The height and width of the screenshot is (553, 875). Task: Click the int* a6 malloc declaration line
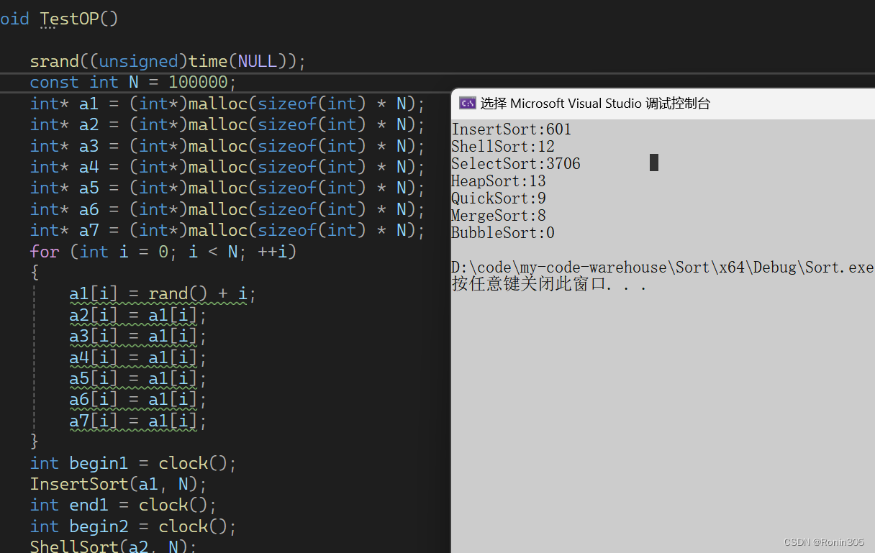pyautogui.click(x=227, y=209)
